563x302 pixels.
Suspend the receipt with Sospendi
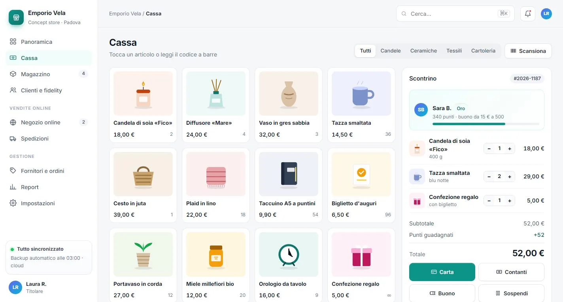pyautogui.click(x=511, y=293)
